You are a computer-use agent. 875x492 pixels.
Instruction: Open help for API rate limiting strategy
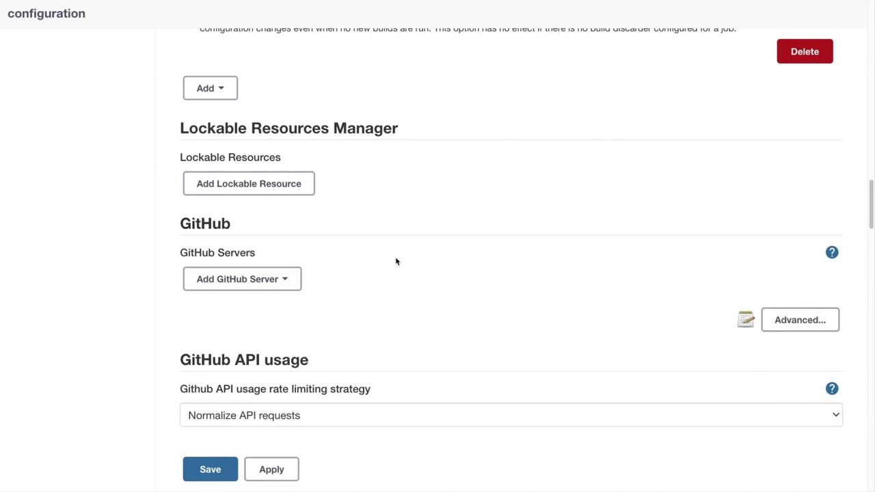coord(832,389)
